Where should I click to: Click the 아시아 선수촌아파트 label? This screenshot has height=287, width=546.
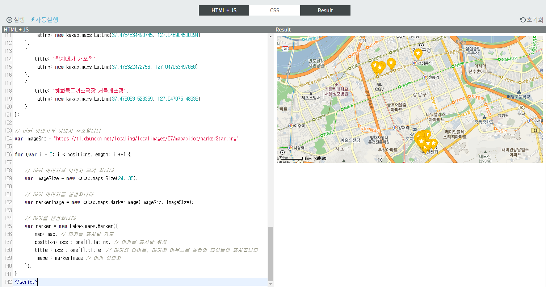pyautogui.click(x=480, y=69)
